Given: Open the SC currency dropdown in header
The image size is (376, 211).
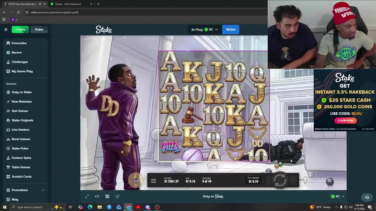Looking at the screenshot, I should click(x=211, y=29).
